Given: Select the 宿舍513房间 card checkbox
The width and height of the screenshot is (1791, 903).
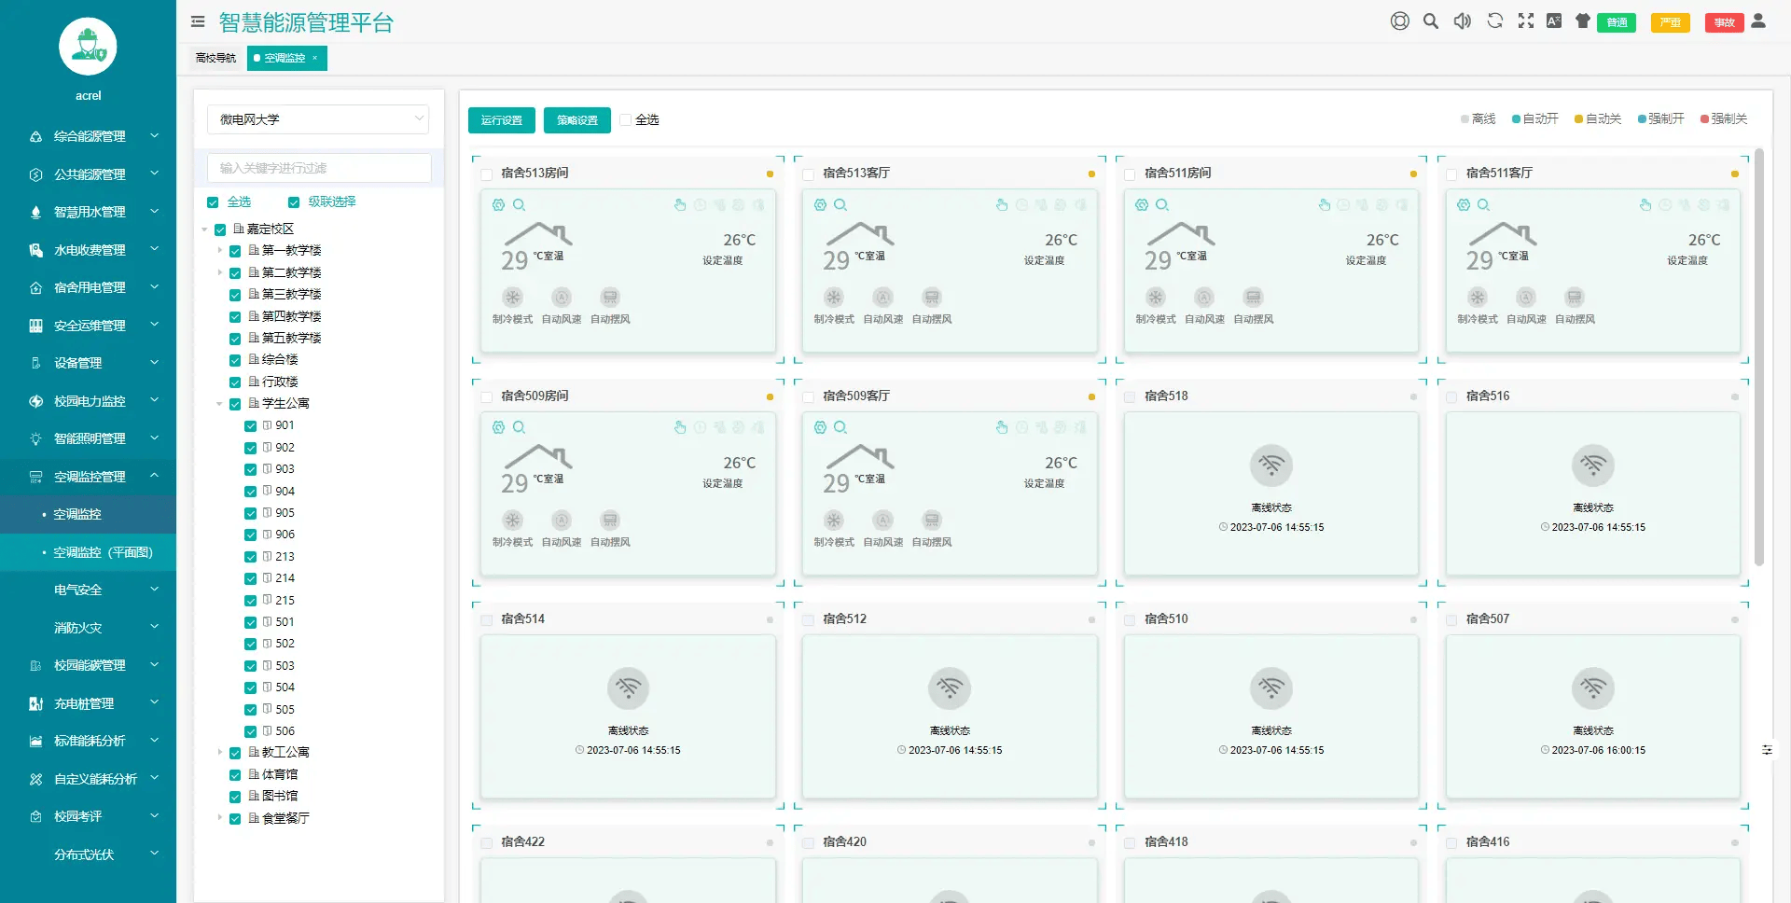Looking at the screenshot, I should point(487,174).
